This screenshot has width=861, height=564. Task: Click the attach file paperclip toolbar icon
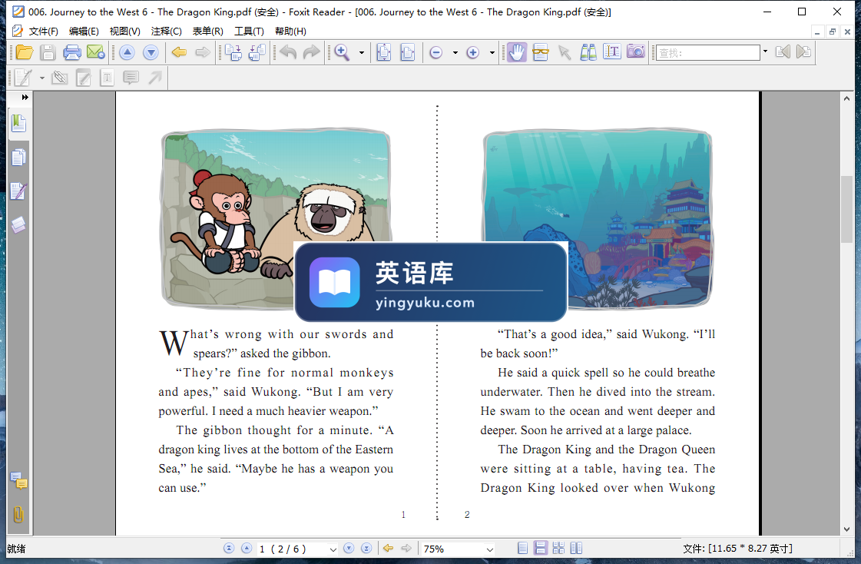(x=59, y=78)
